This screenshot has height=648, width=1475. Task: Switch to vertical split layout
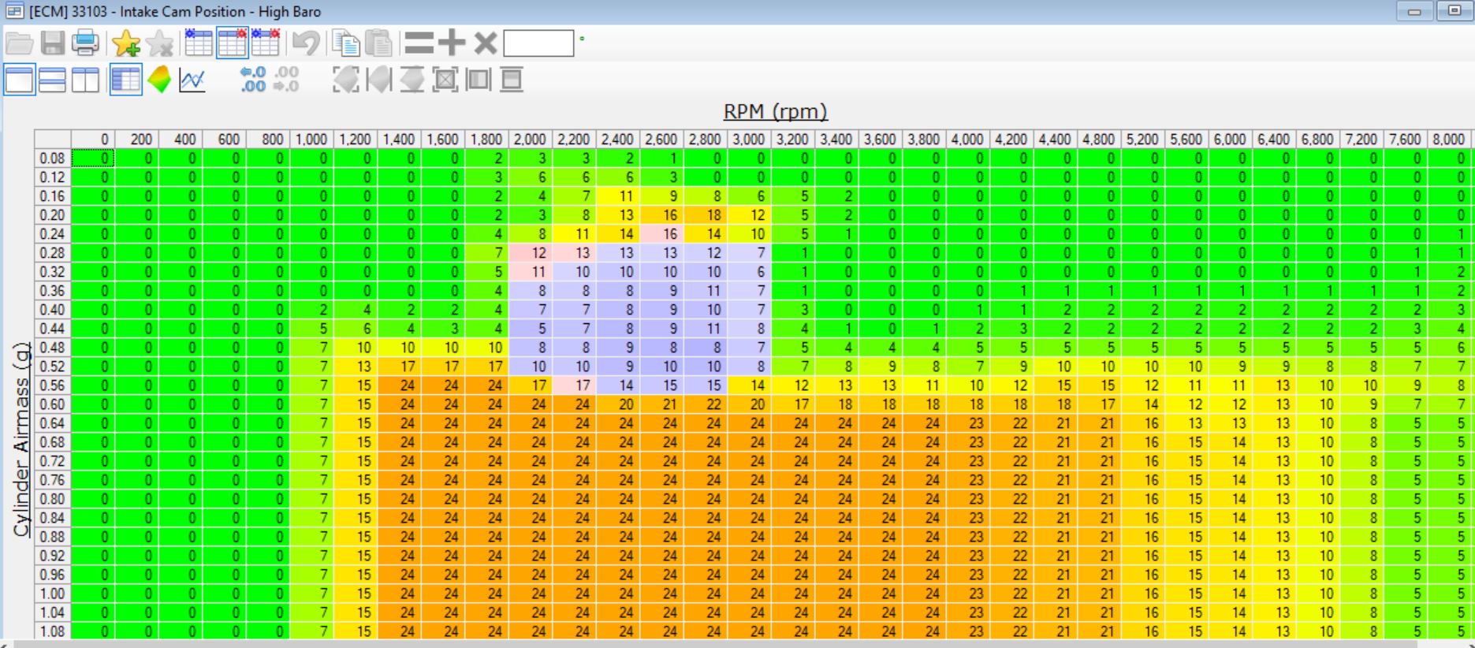(x=85, y=80)
